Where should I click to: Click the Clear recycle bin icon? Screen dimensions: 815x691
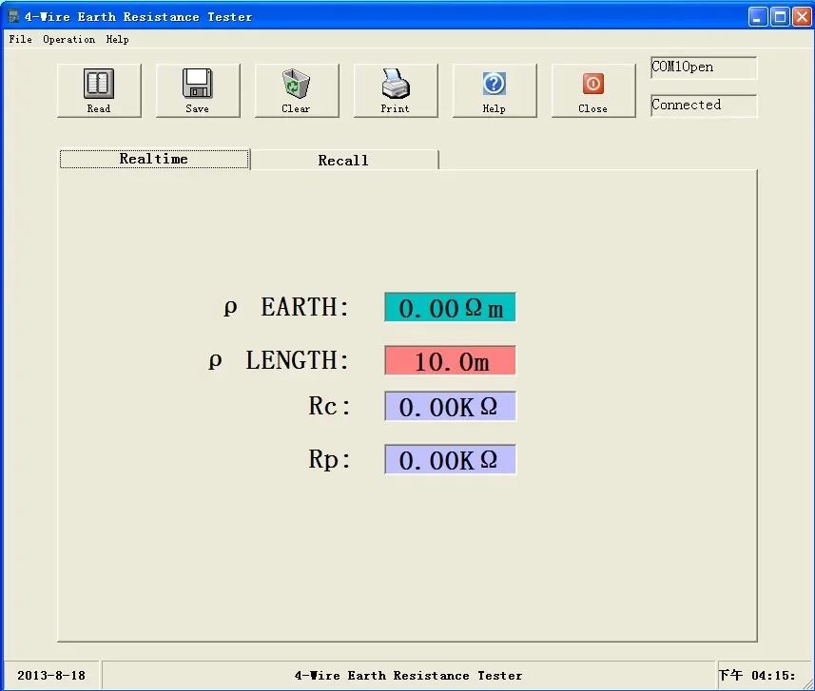coord(297,83)
